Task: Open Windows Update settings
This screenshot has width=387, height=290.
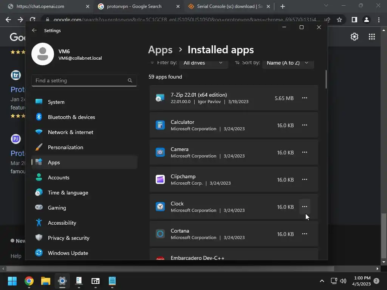Action: 84,253
